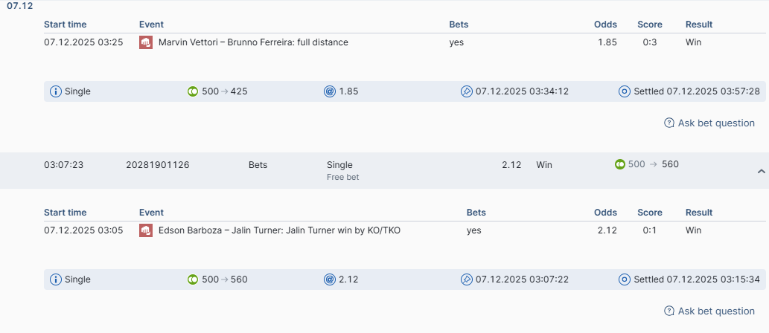Select the bet ID 20281901126
769x333 pixels.
pyautogui.click(x=158, y=164)
